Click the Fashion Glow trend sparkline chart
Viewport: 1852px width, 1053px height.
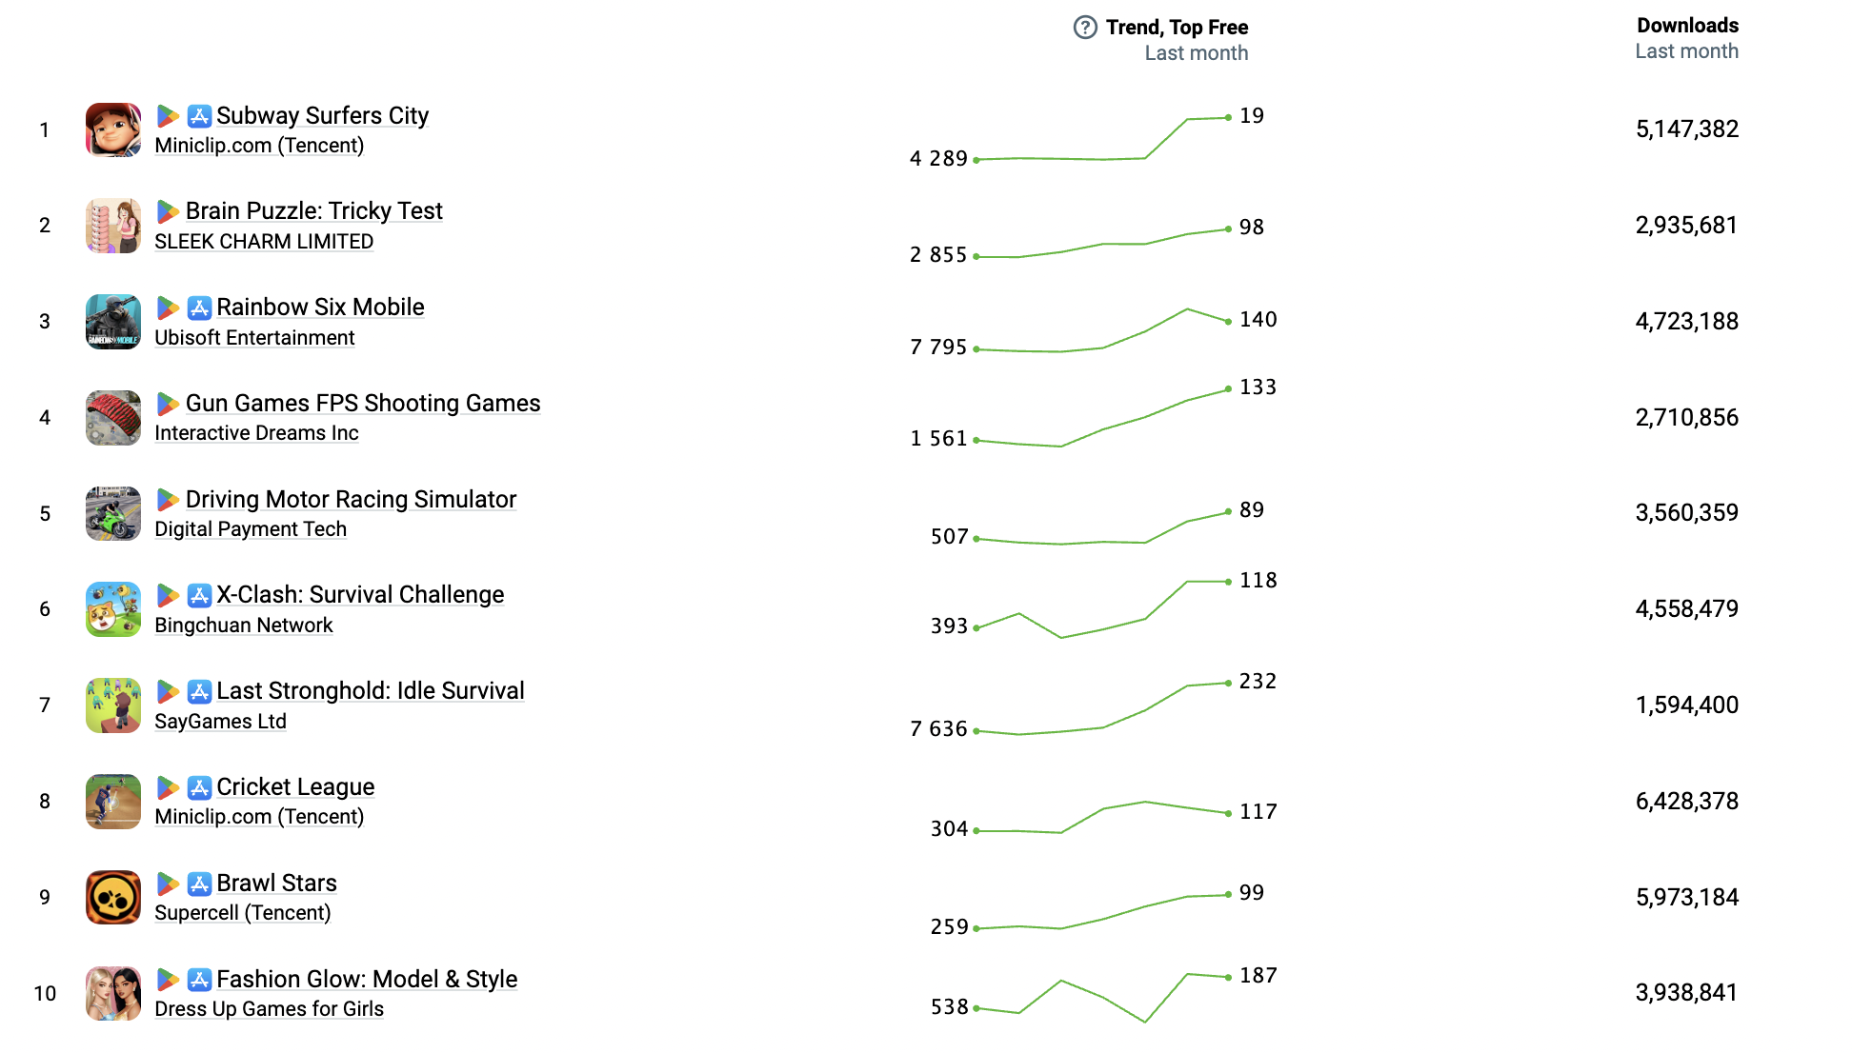coord(1102,998)
